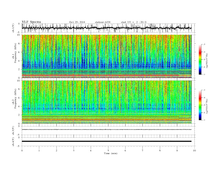
Task: Select the ch.2 "Frequency (kHz)" axis label
Action: (15, 98)
